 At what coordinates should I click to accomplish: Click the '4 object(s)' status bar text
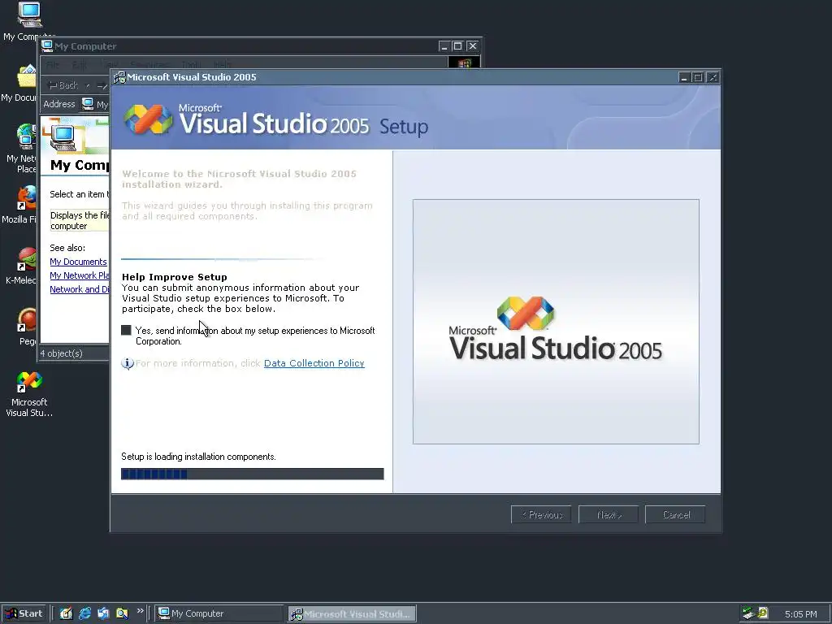click(61, 353)
